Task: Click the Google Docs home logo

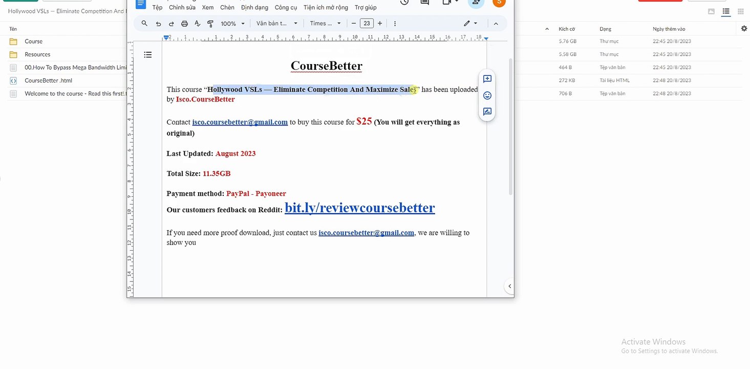Action: pyautogui.click(x=140, y=4)
